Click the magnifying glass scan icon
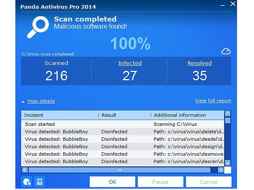This screenshot has width=254, height=190. 38,27
